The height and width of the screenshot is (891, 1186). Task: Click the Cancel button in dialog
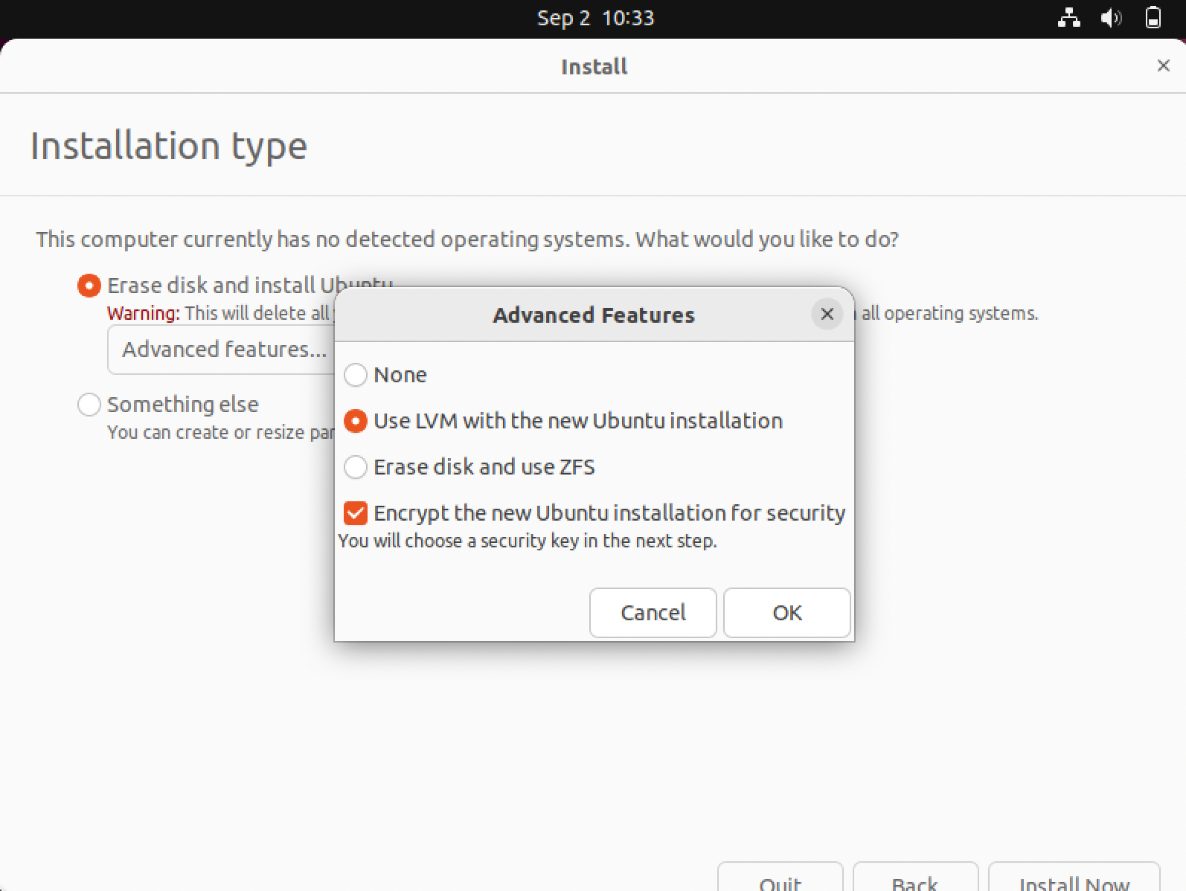653,613
